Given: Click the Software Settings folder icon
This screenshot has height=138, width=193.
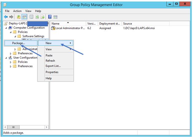Looking at the screenshot, I should 19,36.
